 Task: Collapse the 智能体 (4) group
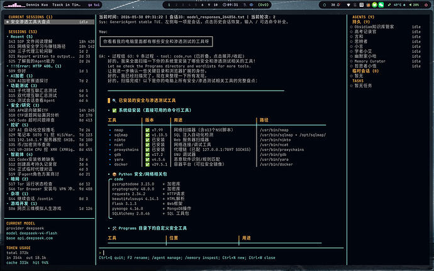pyautogui.click(x=20, y=155)
